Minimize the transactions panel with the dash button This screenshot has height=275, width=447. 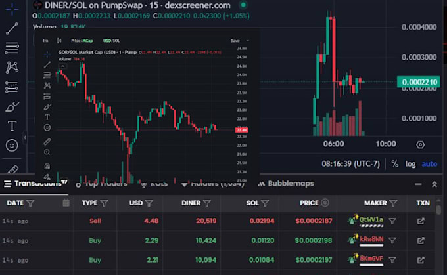pos(418,184)
